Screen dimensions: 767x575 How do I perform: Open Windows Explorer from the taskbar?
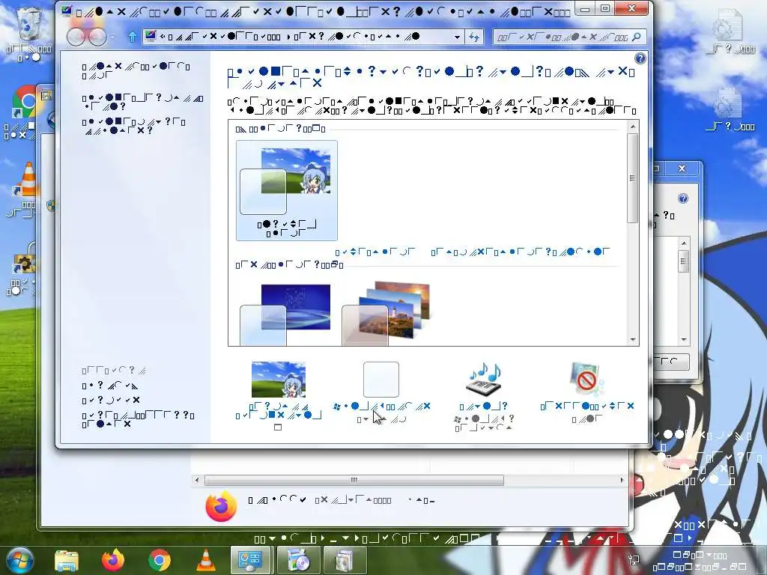pyautogui.click(x=67, y=561)
